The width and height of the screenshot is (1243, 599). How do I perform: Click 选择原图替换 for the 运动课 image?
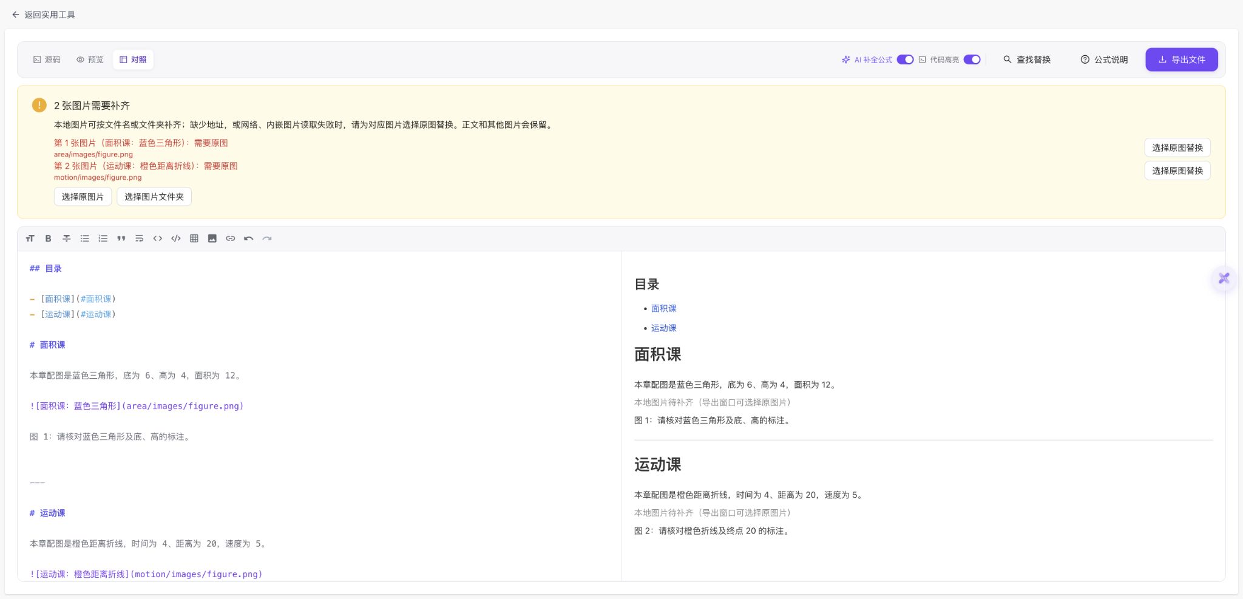(x=1177, y=171)
